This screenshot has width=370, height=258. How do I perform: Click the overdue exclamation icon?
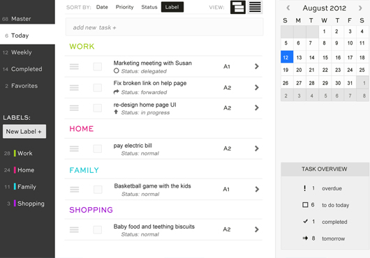(304, 188)
